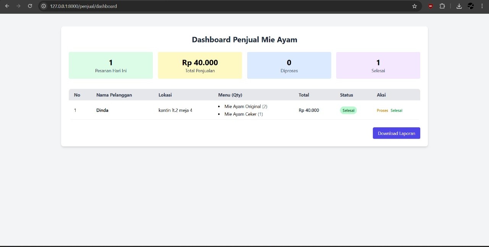
Task: Open the Chrome three-dot menu
Action: click(482, 6)
